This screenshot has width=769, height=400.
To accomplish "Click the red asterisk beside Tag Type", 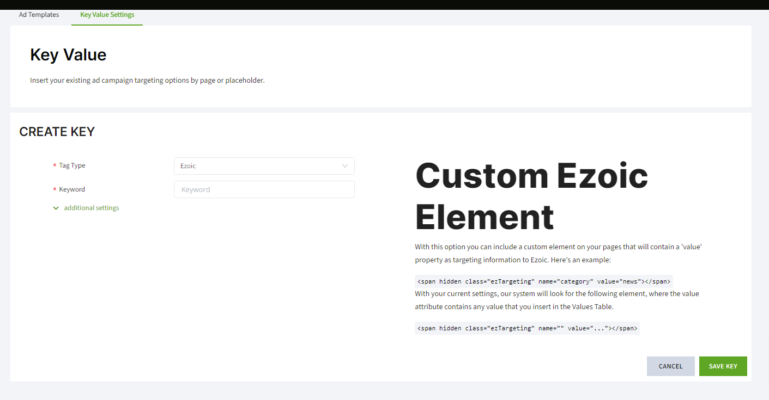I will (55, 166).
